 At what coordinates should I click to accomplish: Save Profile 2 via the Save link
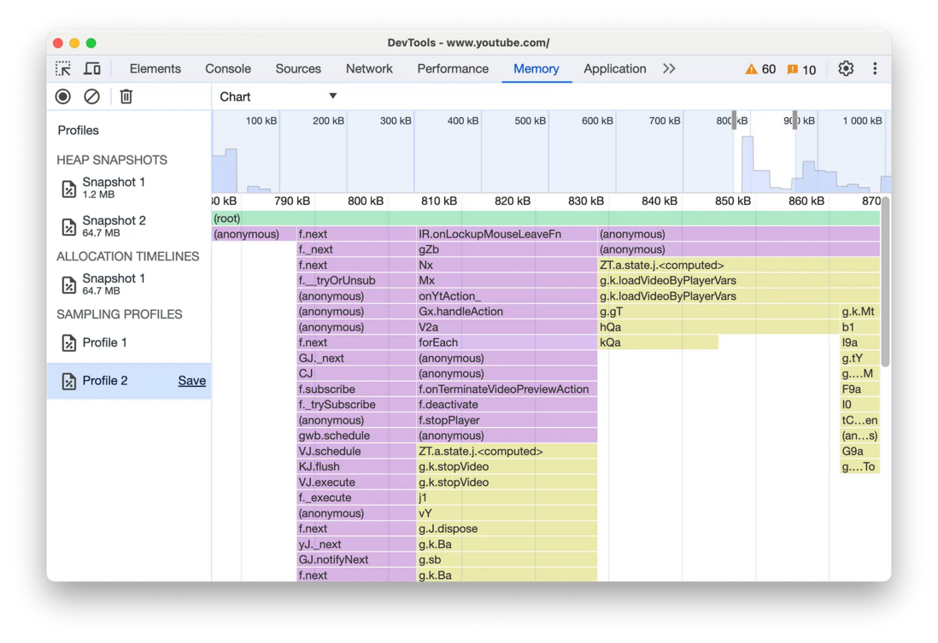(x=192, y=381)
